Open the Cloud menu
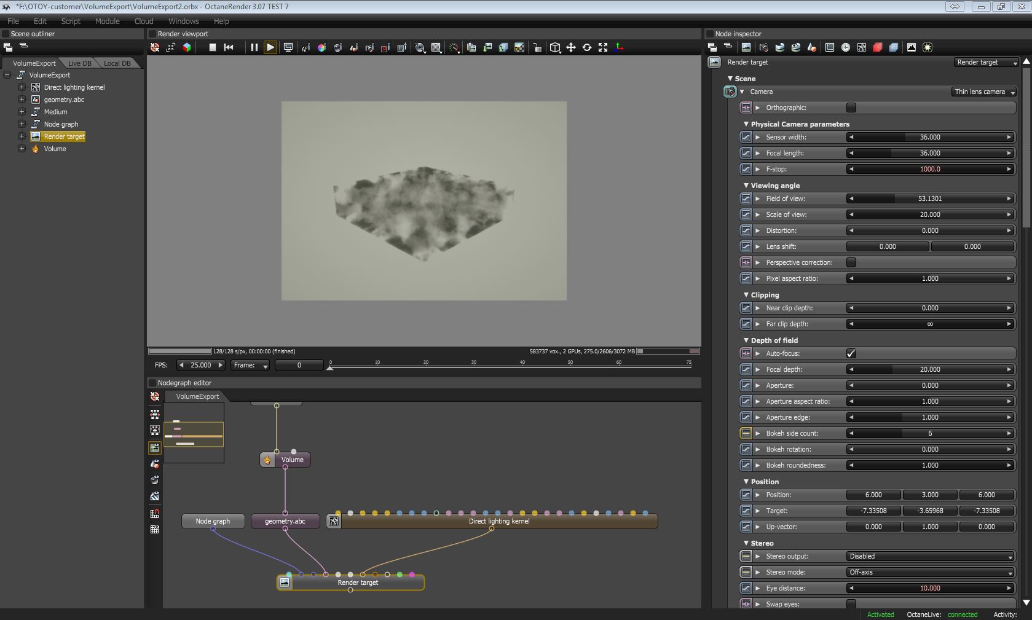Viewport: 1032px width, 620px height. [144, 21]
